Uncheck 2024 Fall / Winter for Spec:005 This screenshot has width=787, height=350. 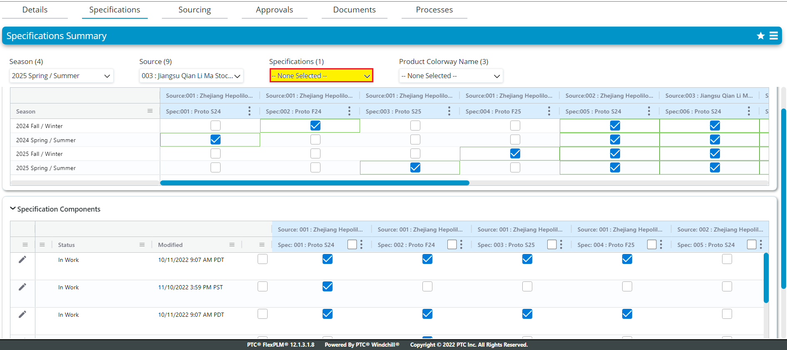(x=615, y=126)
